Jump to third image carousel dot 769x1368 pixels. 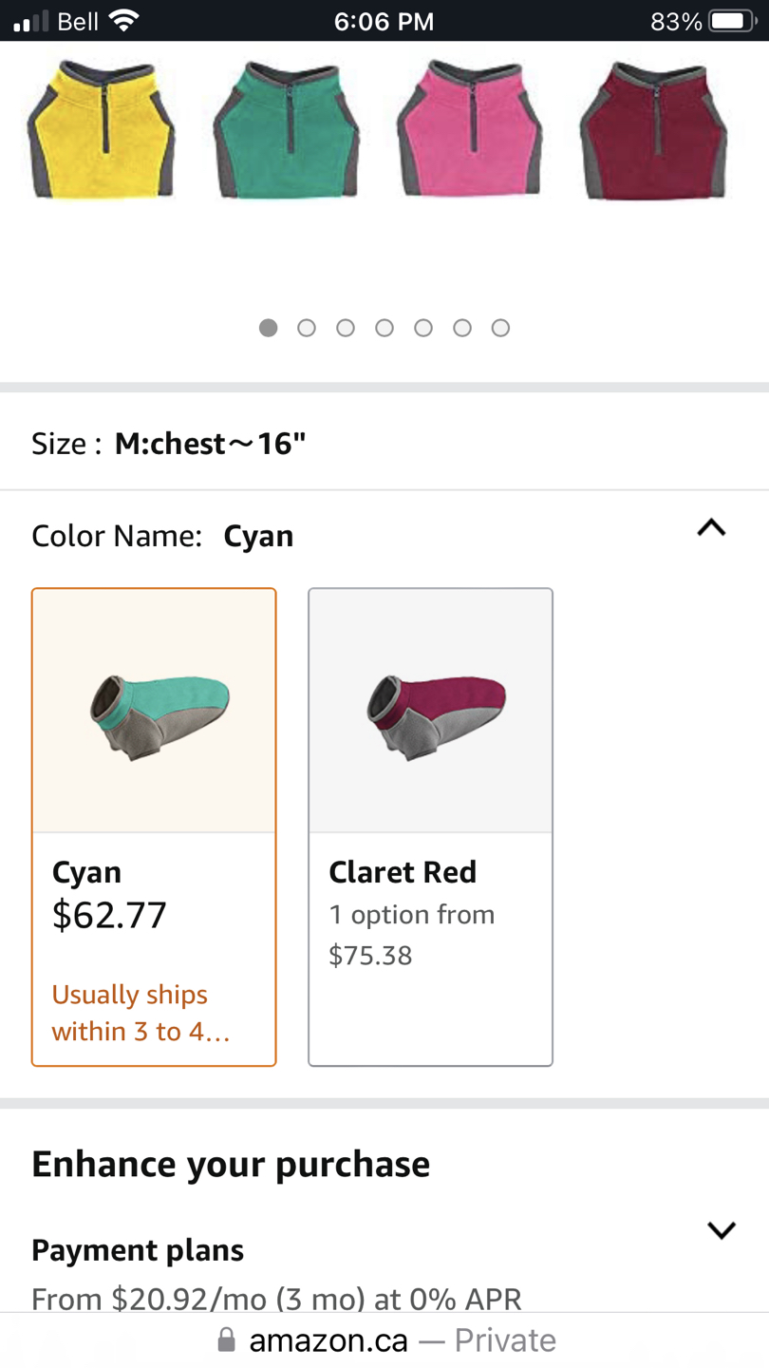click(346, 328)
